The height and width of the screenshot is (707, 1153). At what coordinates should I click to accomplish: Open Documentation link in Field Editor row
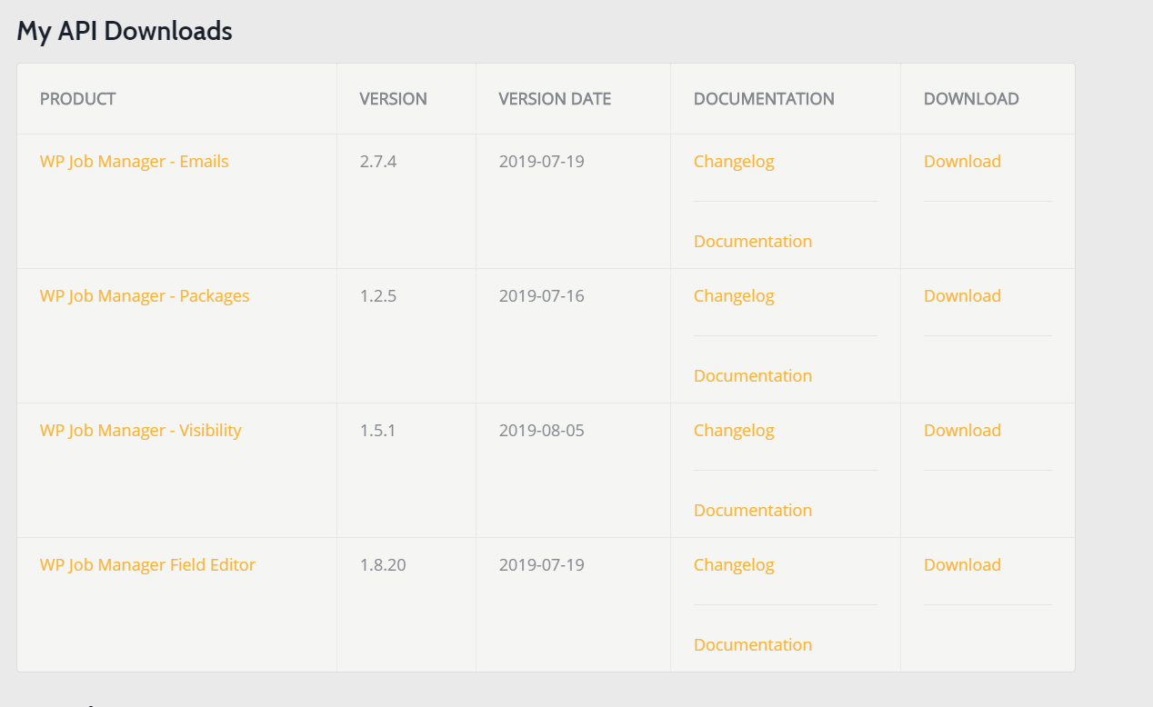pos(753,645)
